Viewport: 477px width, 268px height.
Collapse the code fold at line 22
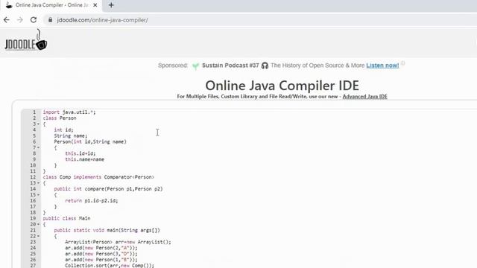point(38,236)
